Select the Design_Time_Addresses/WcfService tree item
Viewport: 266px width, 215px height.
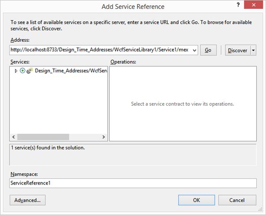tap(71, 70)
